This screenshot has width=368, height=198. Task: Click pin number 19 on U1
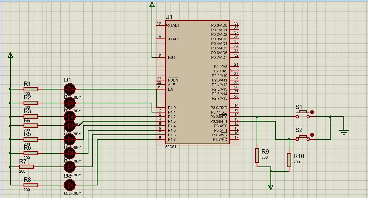[159, 23]
